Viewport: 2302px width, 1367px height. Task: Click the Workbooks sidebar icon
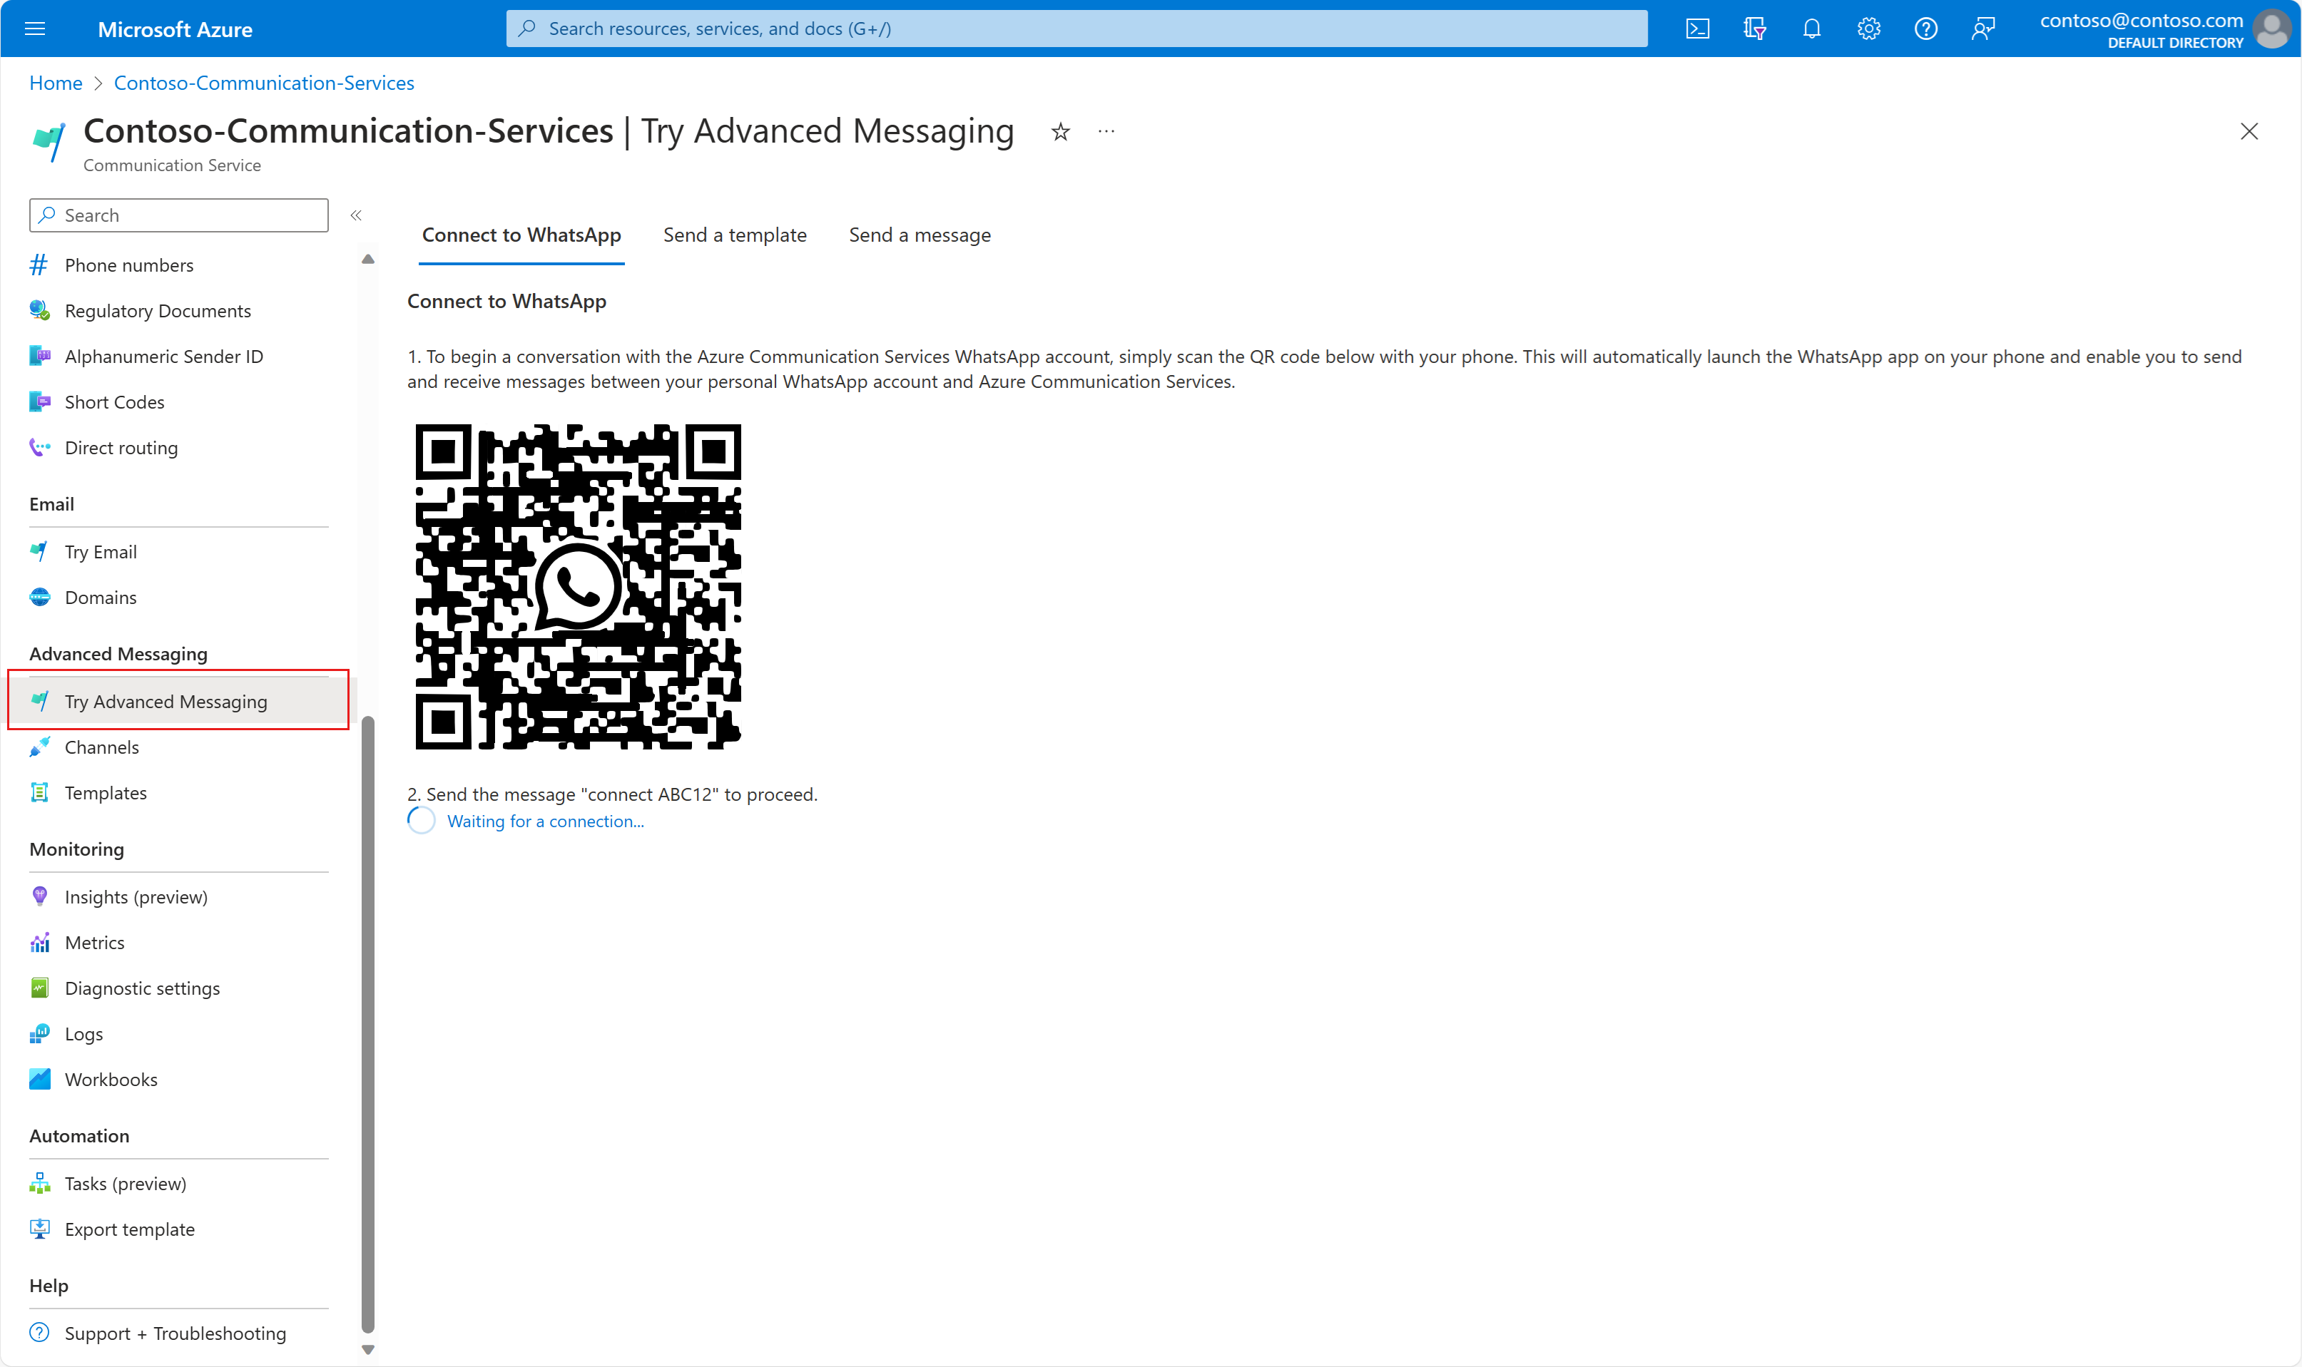pyautogui.click(x=41, y=1079)
